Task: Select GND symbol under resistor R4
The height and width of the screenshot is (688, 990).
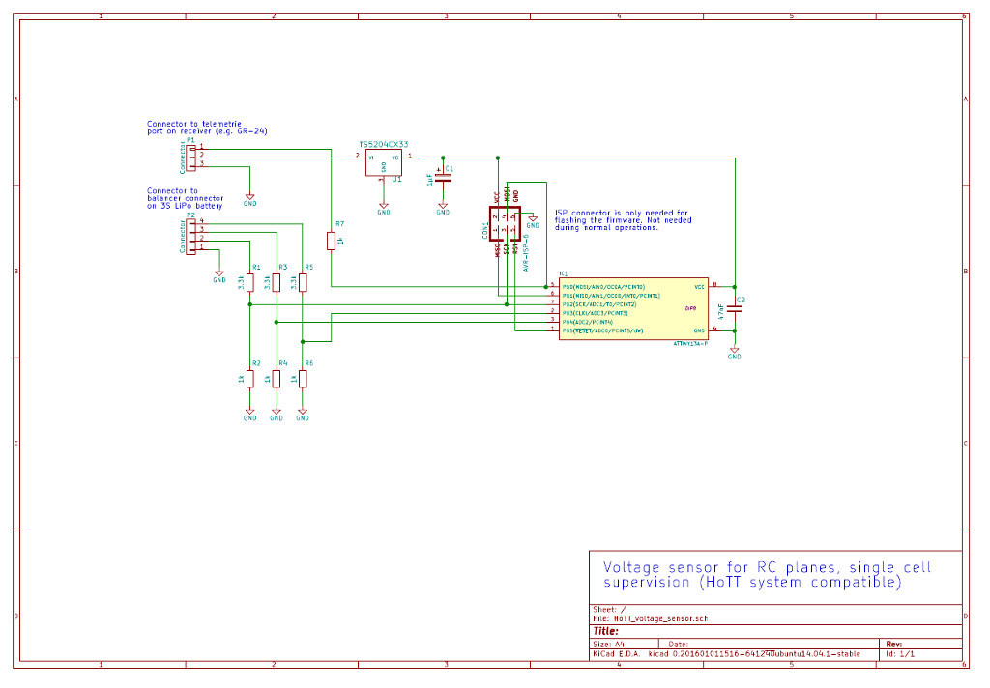Action: pos(277,415)
